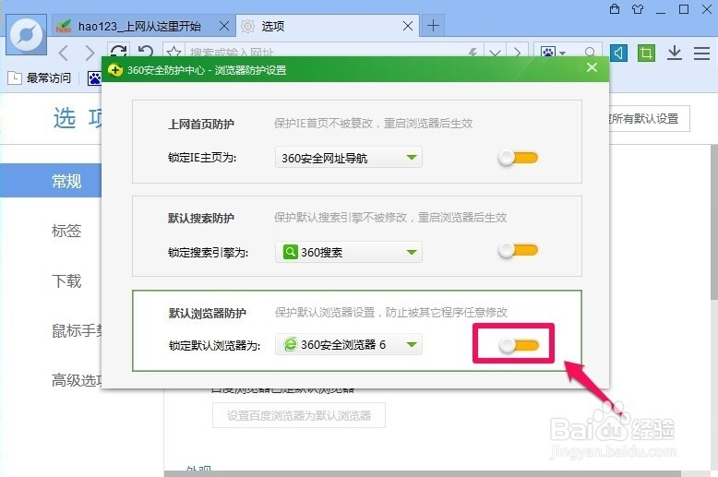Click the Baidu paw bookmark icon
Screen dimensions: 718x477
pos(94,78)
